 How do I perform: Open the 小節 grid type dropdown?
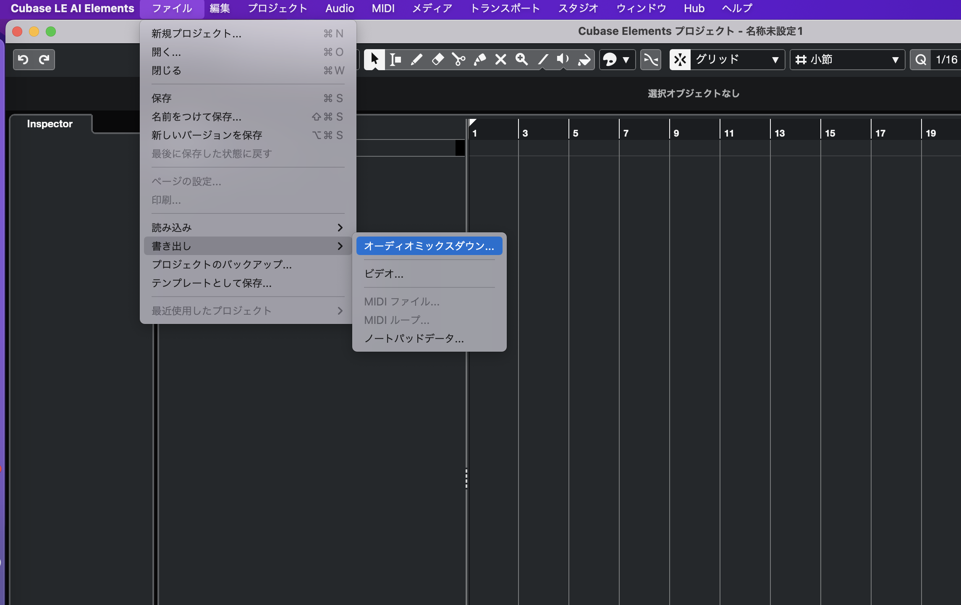(847, 60)
